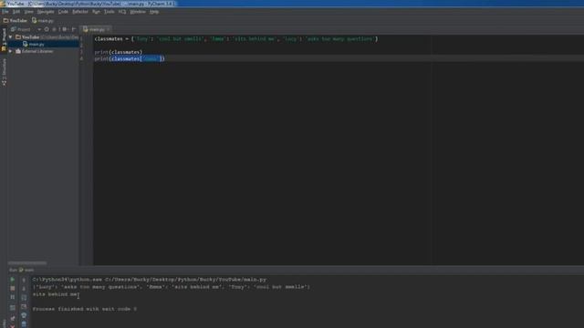Open the View menu
The width and height of the screenshot is (584, 328).
pos(28,12)
